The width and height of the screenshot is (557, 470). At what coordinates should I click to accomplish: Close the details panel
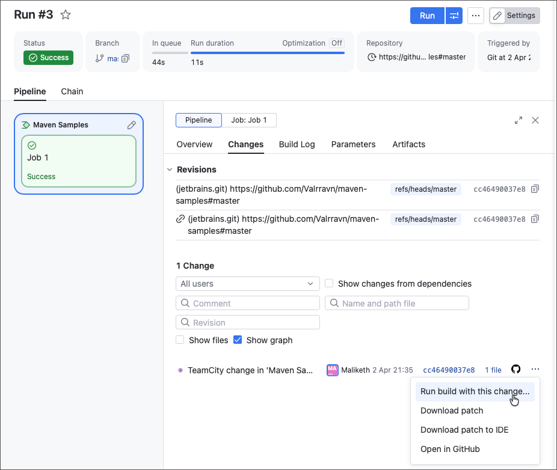535,120
